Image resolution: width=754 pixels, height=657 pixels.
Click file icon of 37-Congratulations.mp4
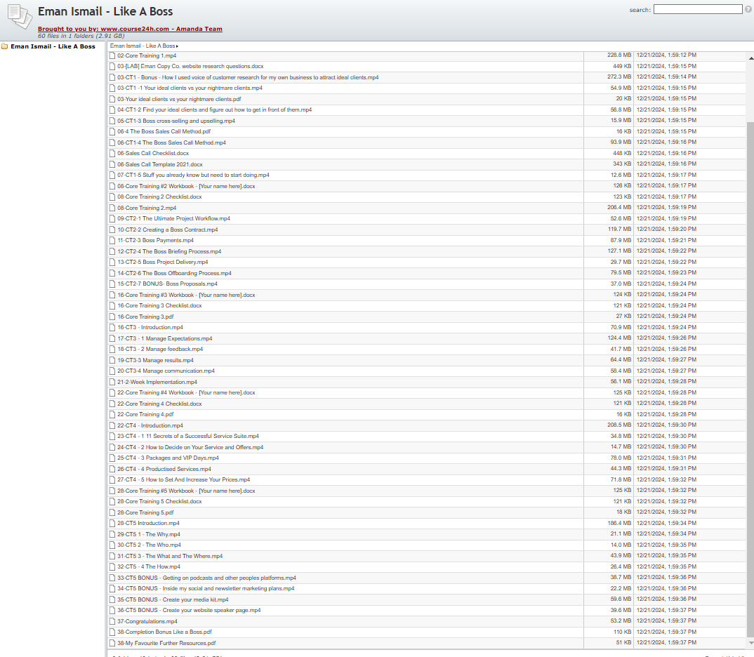coord(112,621)
